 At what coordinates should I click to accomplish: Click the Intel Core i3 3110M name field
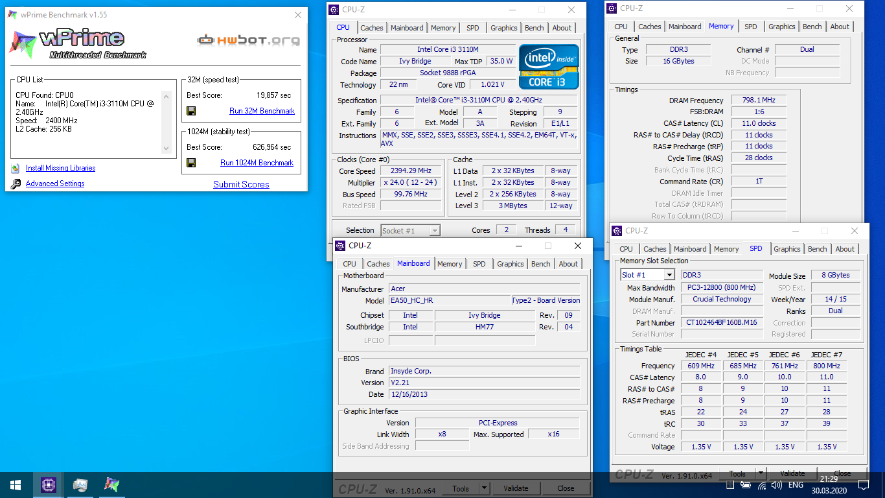pos(448,49)
